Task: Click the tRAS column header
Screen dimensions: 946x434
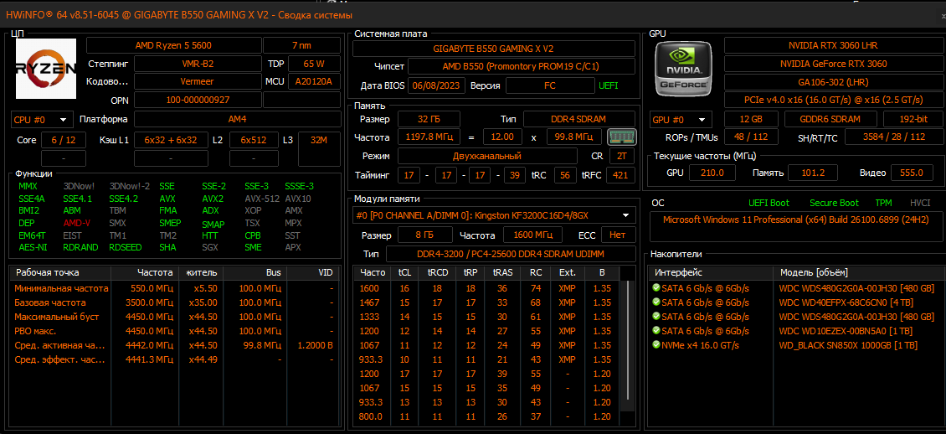Action: 502,273
